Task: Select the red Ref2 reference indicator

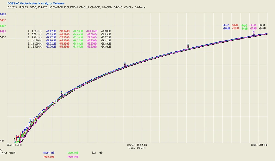Action: click(235, 27)
